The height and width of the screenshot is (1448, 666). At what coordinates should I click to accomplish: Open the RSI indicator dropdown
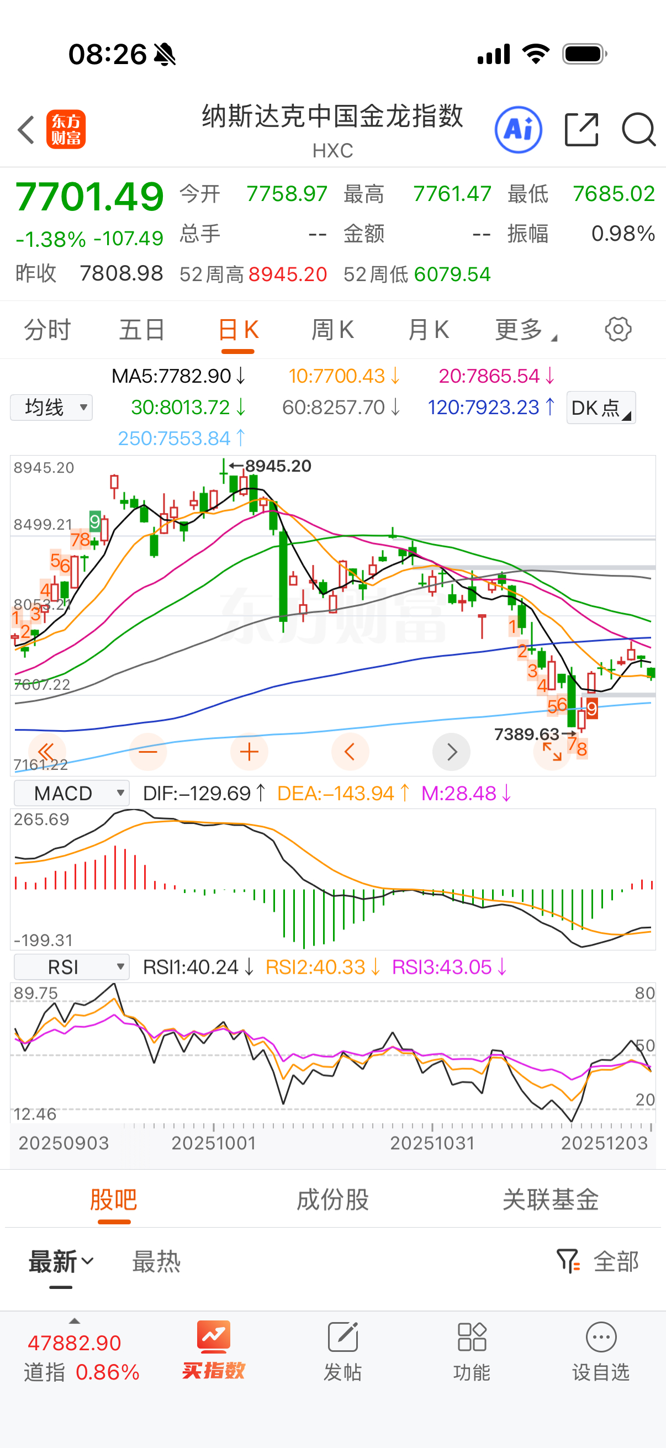(x=71, y=967)
